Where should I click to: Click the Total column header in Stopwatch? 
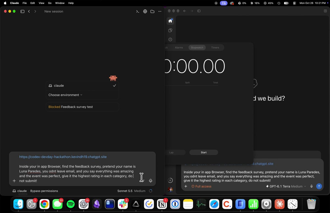click(215, 82)
